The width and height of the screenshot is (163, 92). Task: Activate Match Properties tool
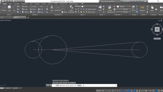click(x=110, y=9)
